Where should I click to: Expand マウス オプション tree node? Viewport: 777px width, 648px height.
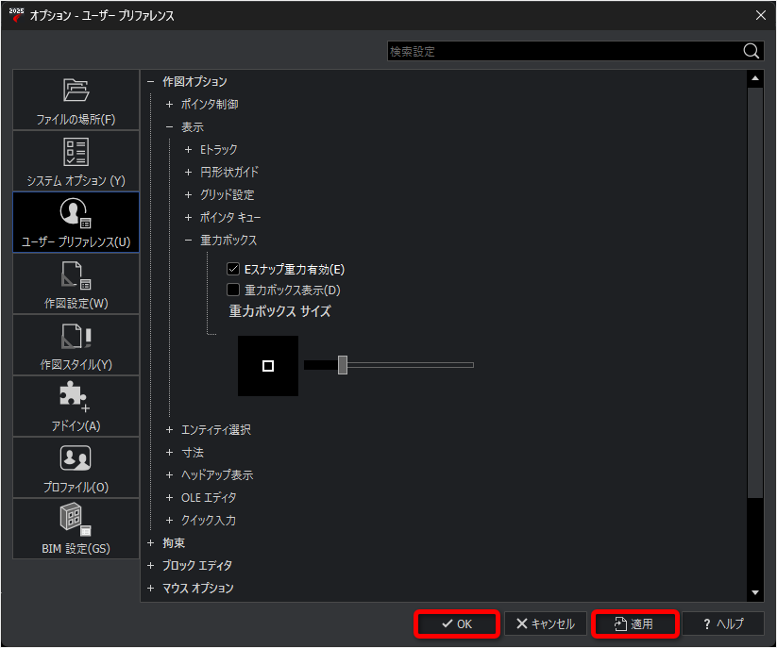[x=151, y=588]
